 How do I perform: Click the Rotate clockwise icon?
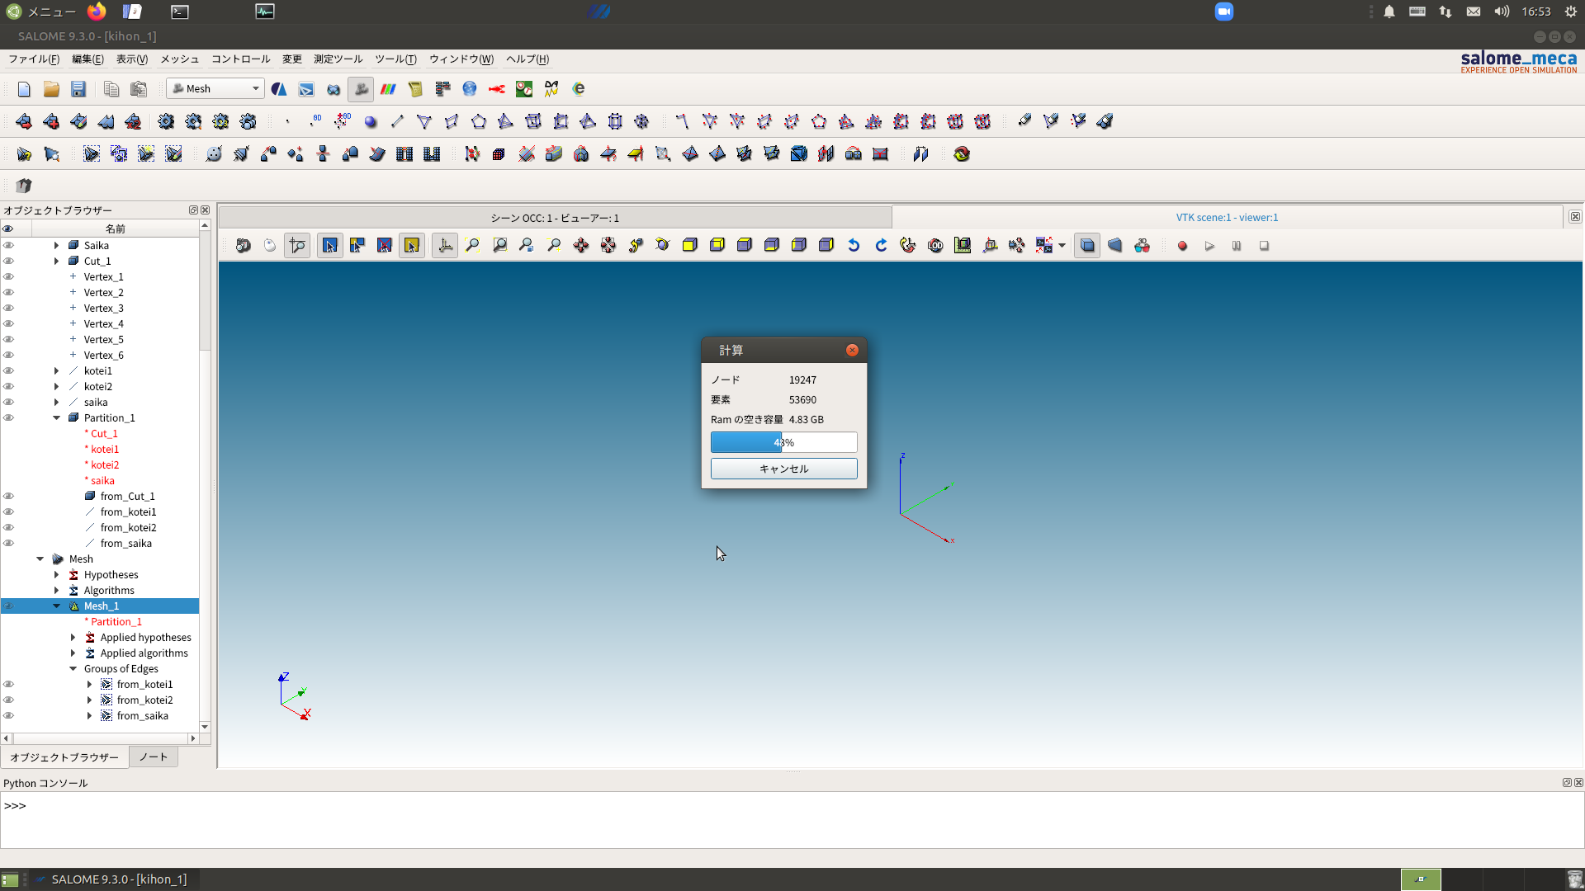tap(881, 246)
